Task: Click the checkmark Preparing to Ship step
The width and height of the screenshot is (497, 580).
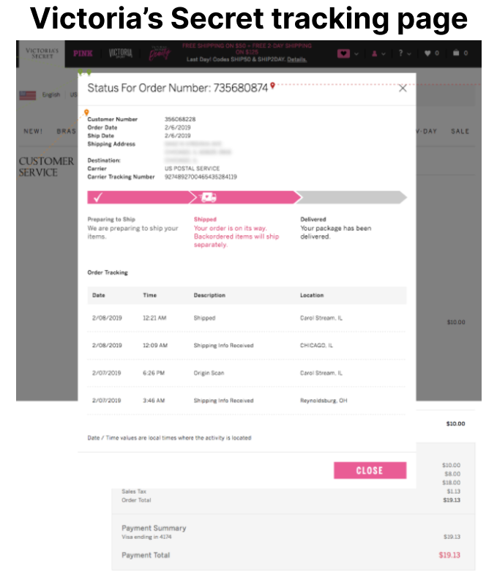Action: pyautogui.click(x=98, y=198)
